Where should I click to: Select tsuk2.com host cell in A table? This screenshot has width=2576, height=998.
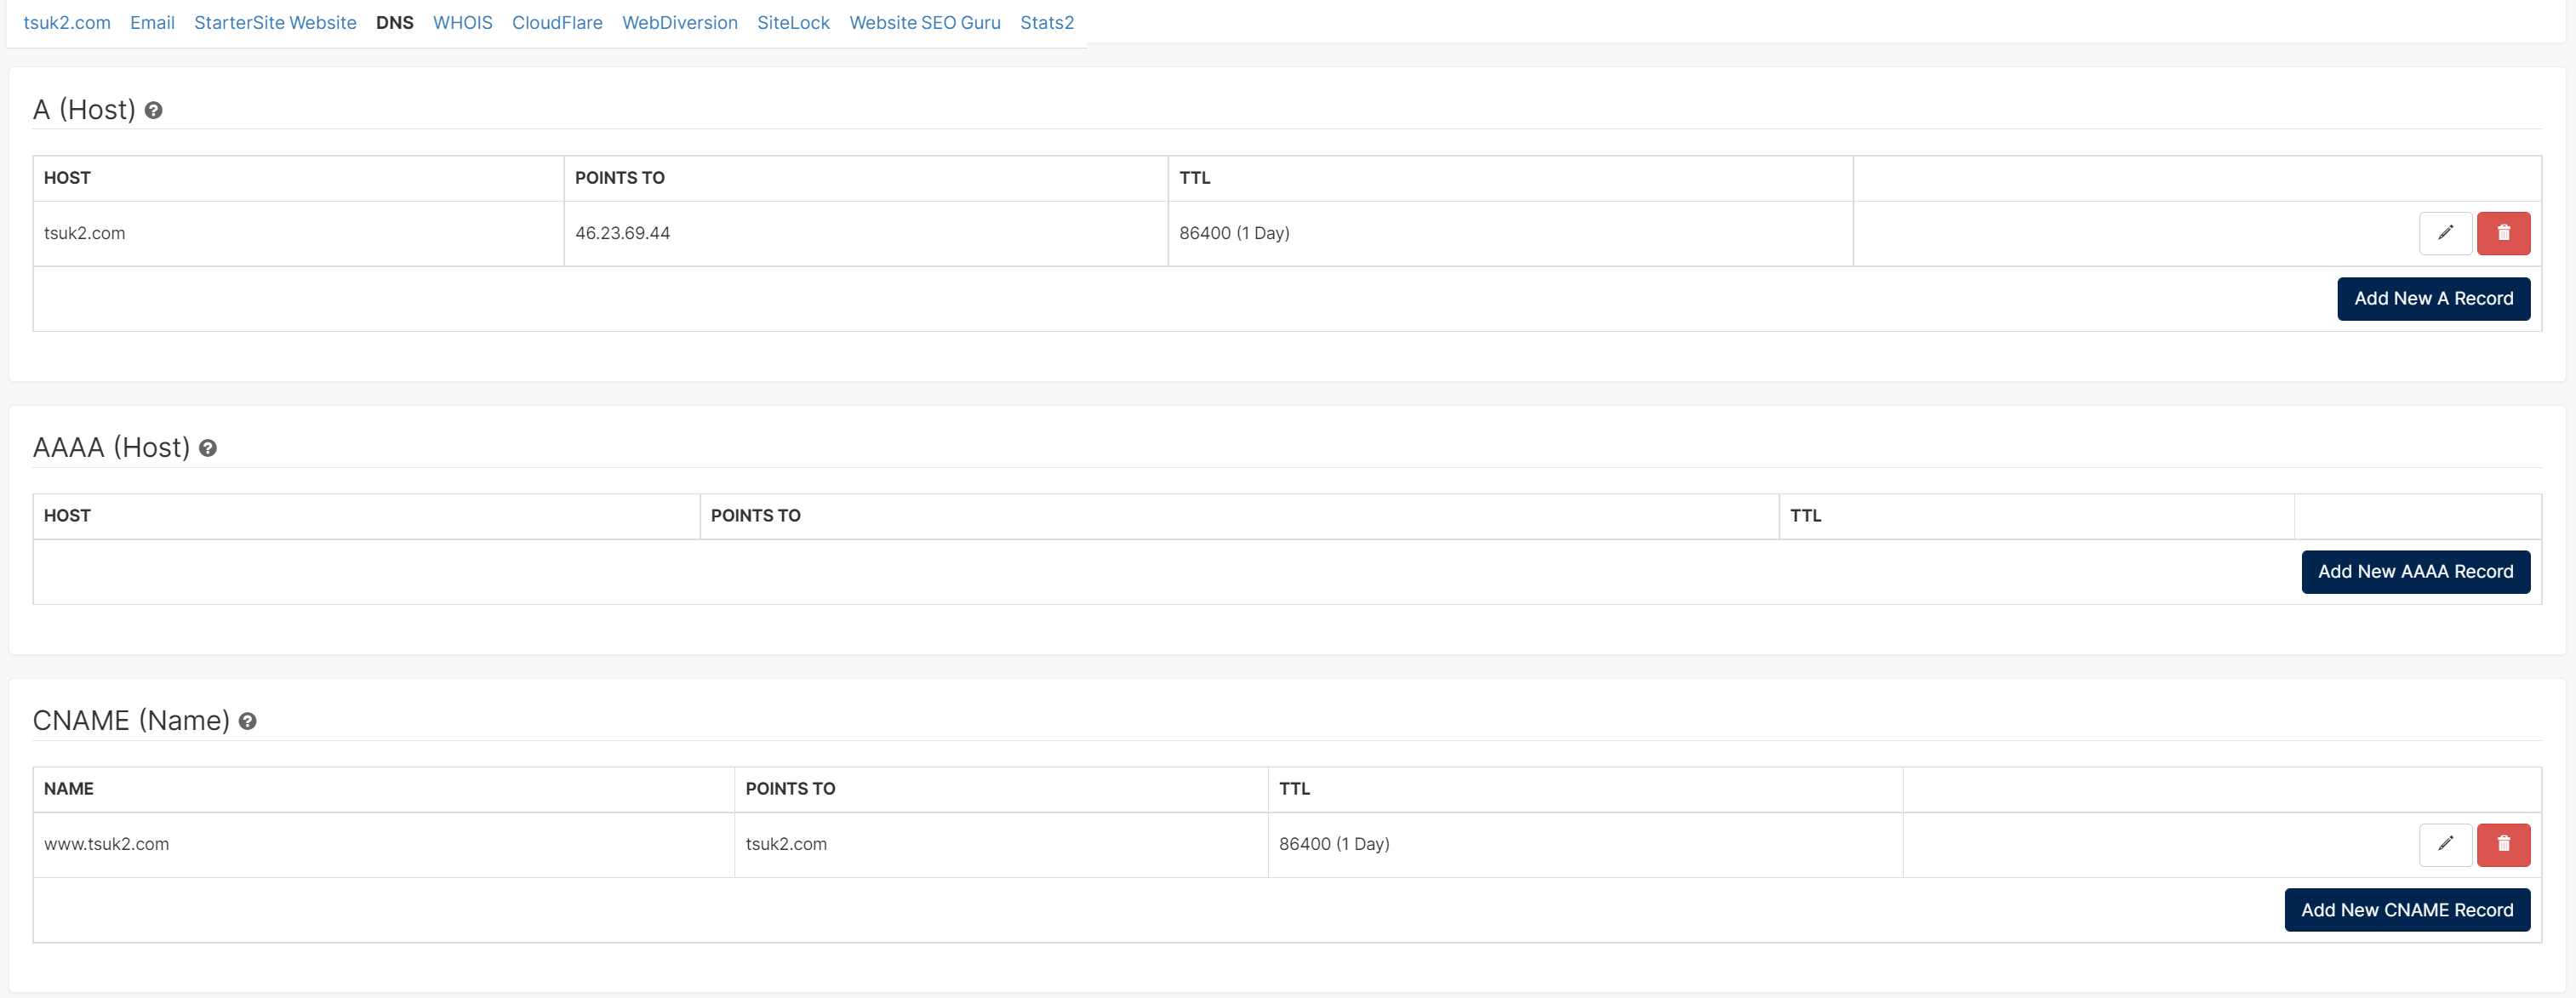click(x=299, y=233)
